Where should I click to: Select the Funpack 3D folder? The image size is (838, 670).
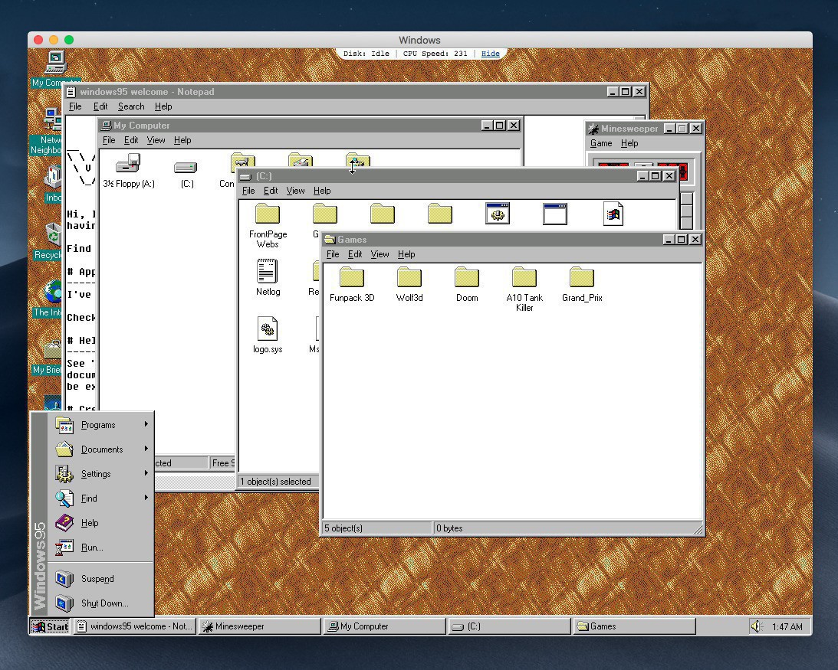pos(352,278)
